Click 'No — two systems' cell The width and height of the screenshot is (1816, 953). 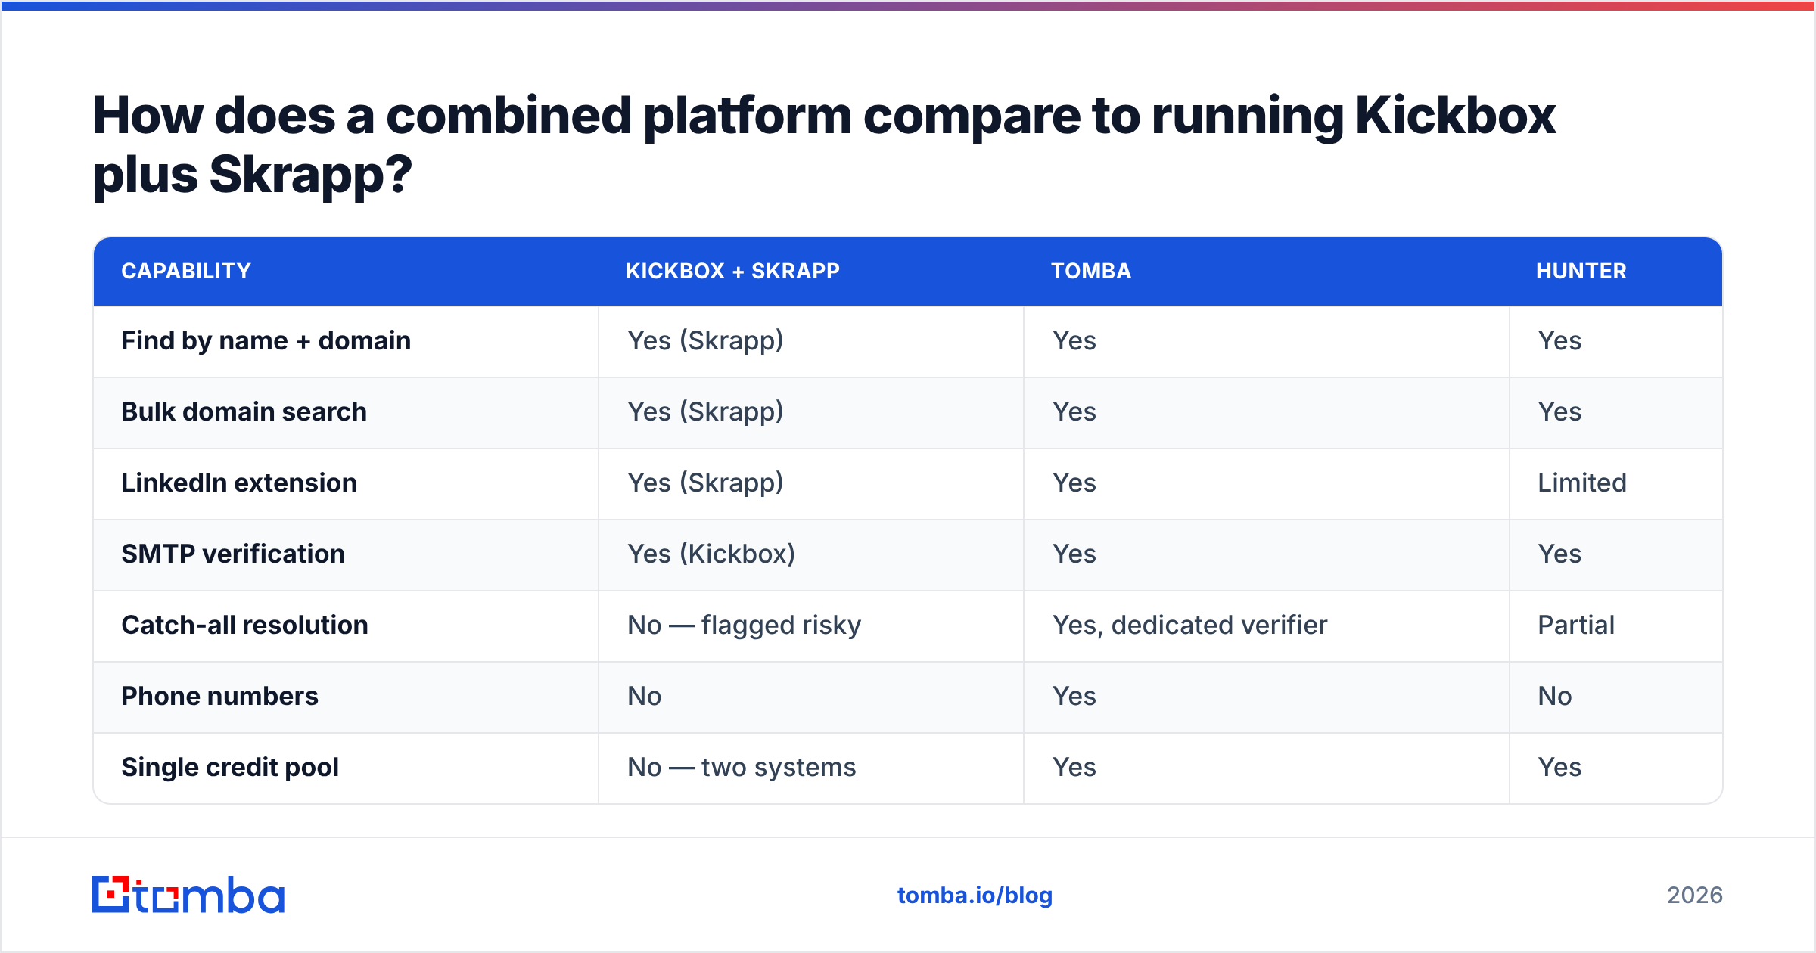[x=742, y=768]
